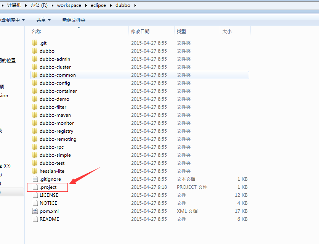319x244 pixels.
Task: Sort by 修改日期 column header
Action: 140,31
